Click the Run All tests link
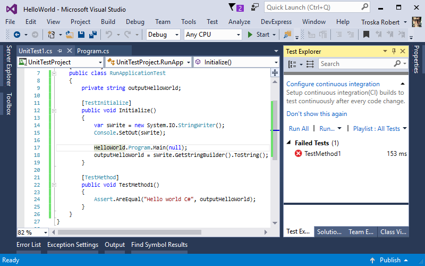This screenshot has height=266, width=425. [x=299, y=129]
